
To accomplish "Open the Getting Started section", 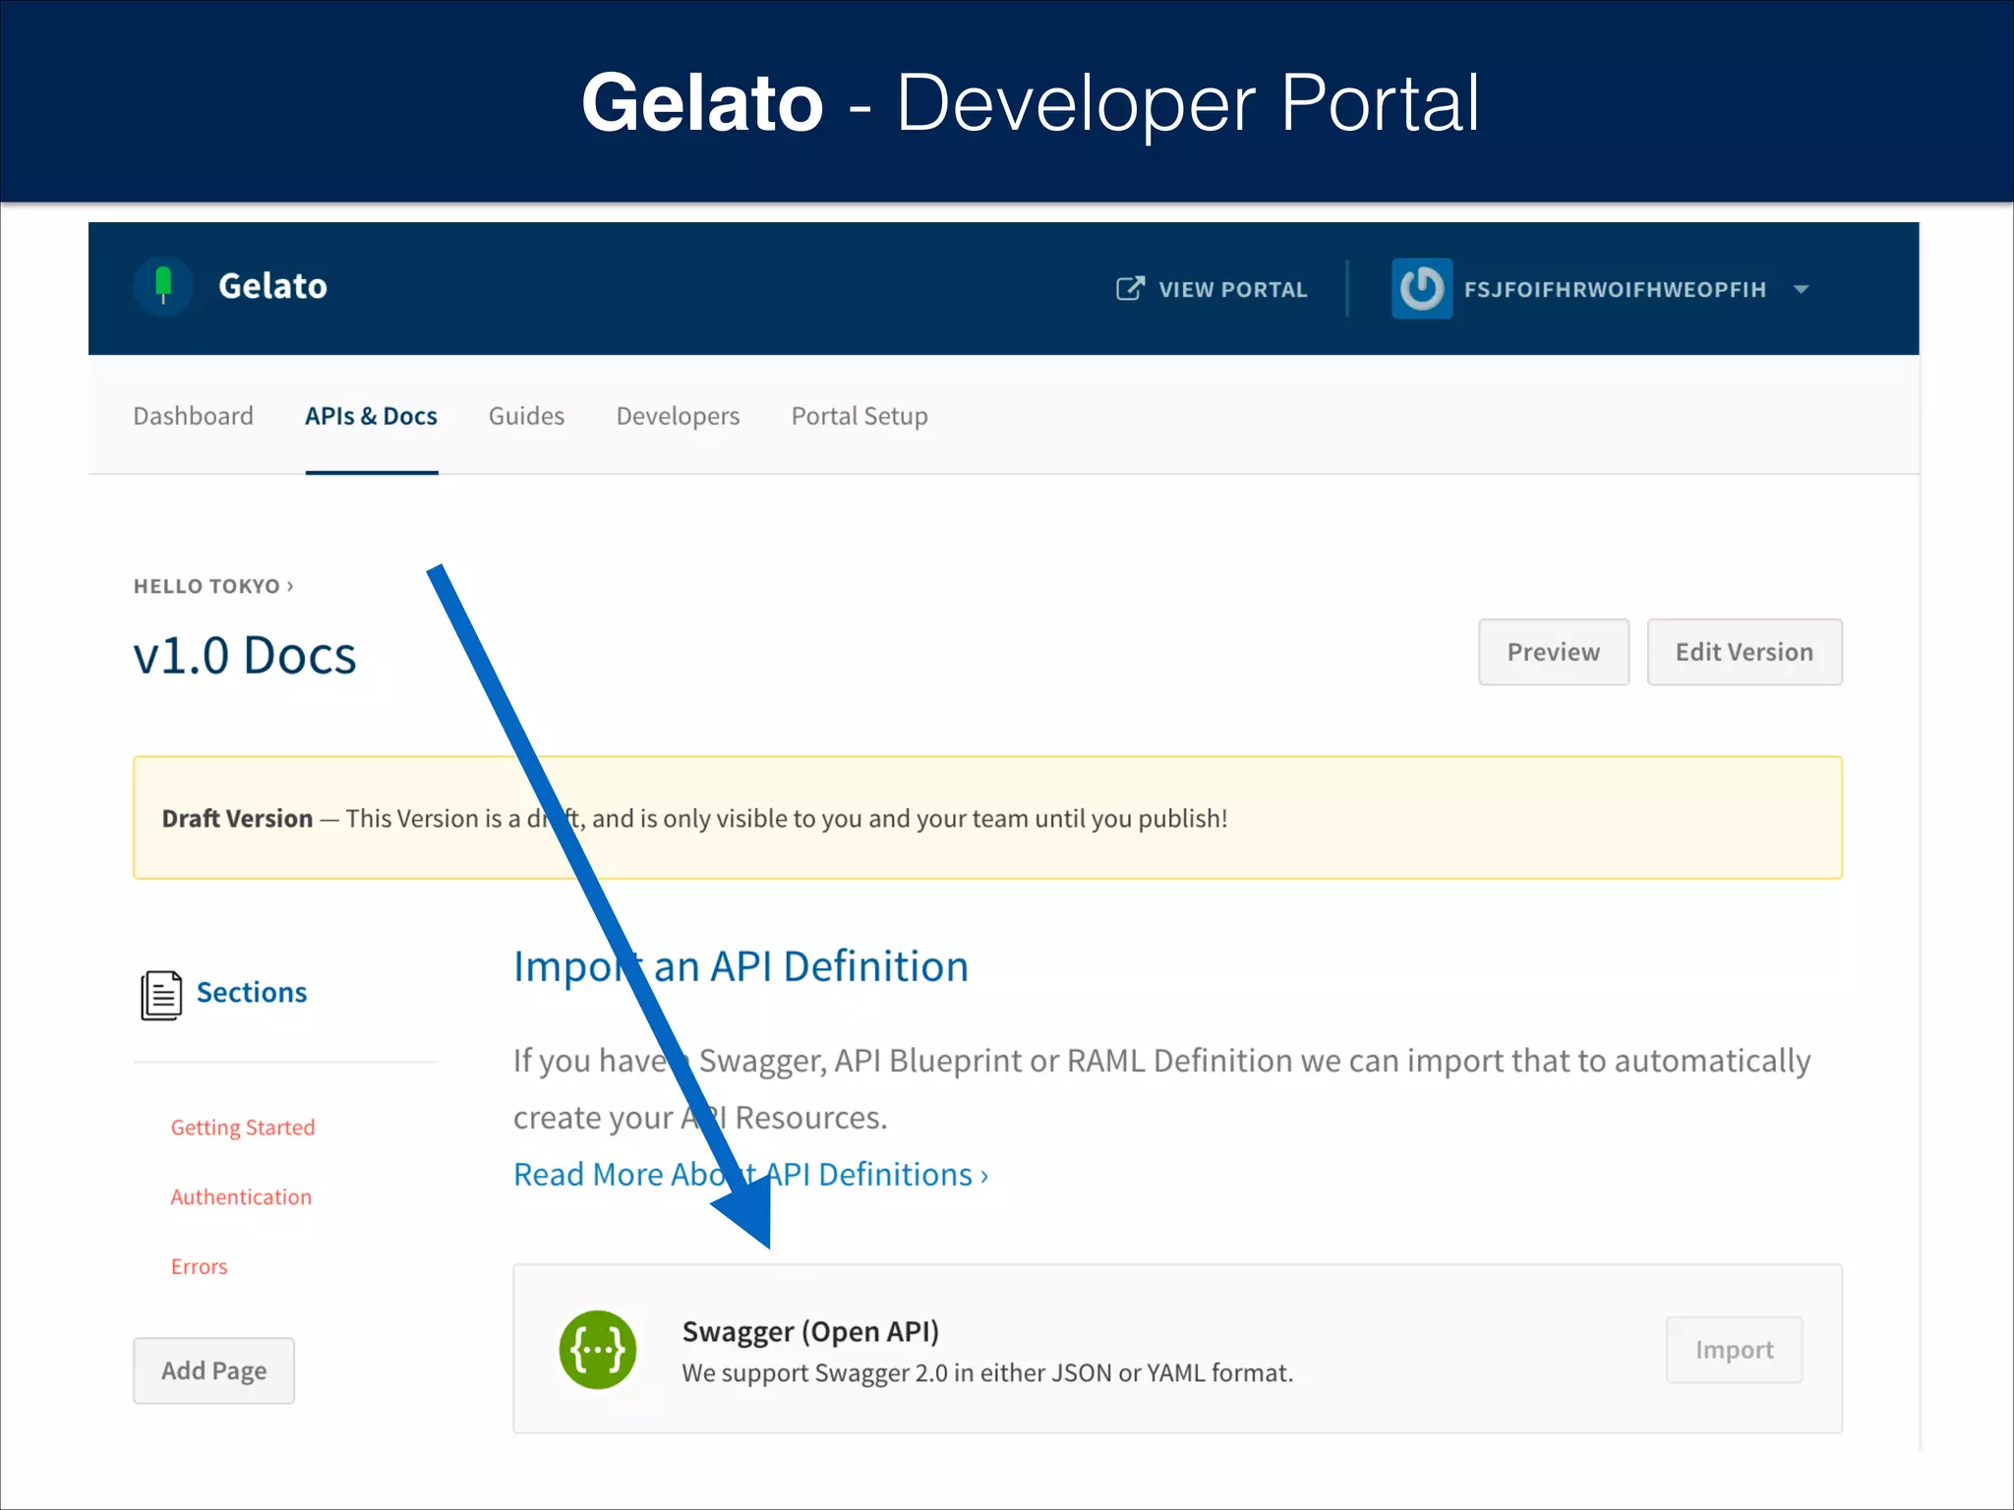I will coord(243,1128).
